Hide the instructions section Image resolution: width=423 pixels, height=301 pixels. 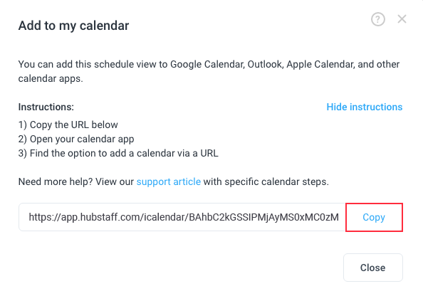coord(365,107)
